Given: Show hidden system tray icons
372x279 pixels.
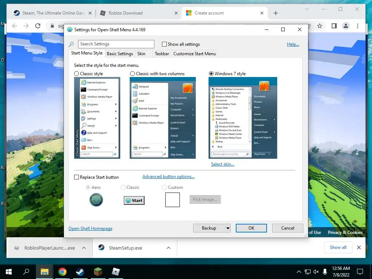Looking at the screenshot, I should coord(299,272).
